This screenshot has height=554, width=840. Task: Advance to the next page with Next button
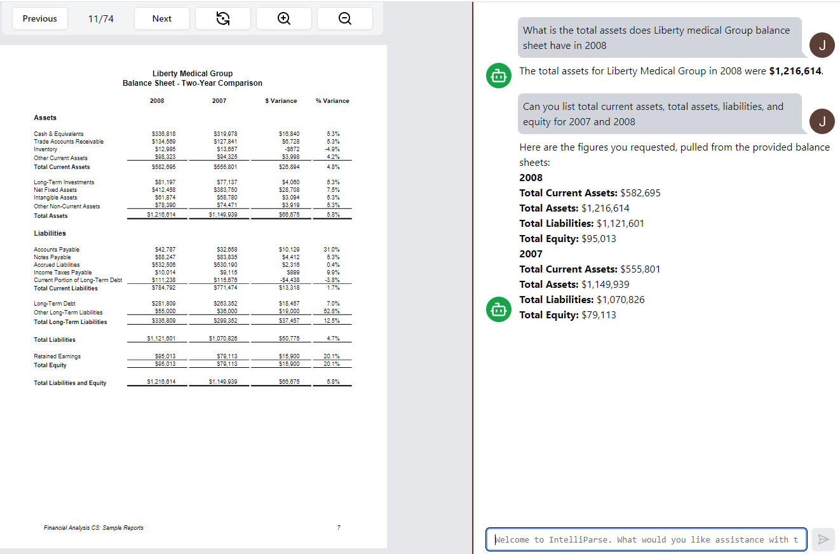[x=162, y=18]
